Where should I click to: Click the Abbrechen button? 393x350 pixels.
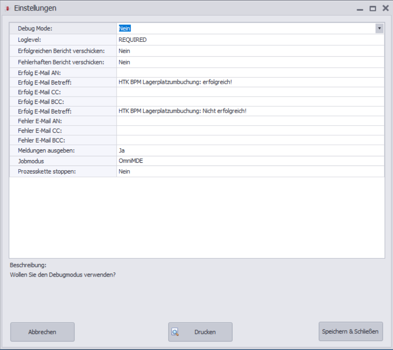(x=42, y=332)
